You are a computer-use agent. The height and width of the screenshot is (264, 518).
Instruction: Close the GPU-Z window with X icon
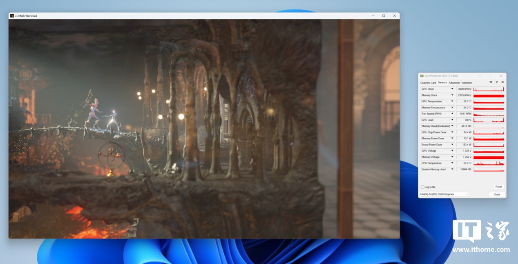501,76
